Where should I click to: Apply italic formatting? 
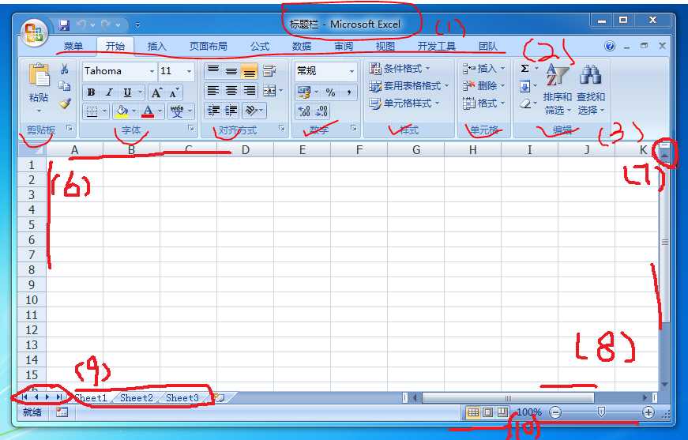coord(109,92)
